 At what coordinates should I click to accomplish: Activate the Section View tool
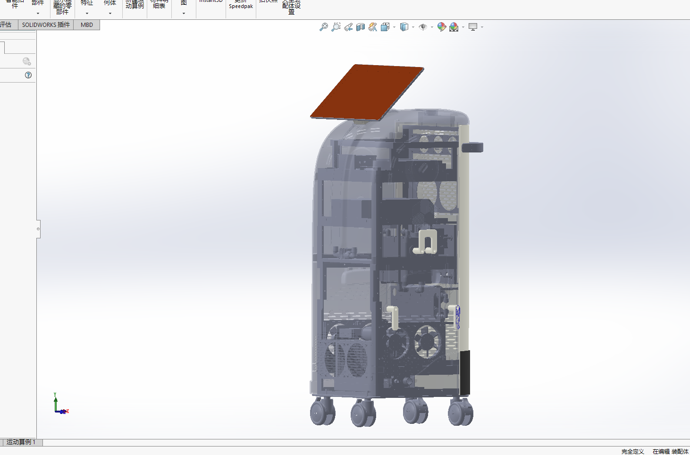pyautogui.click(x=361, y=27)
